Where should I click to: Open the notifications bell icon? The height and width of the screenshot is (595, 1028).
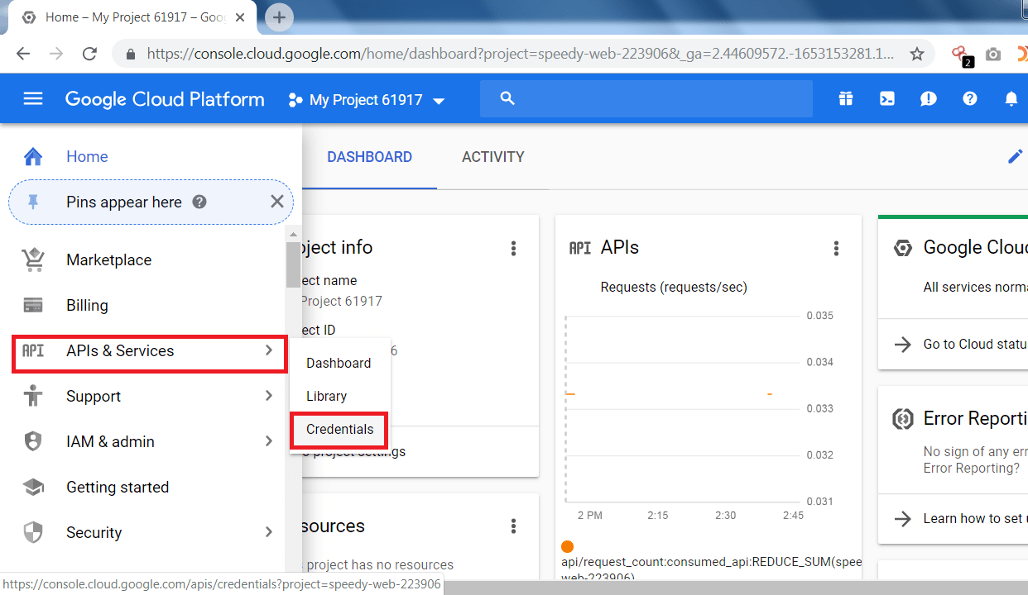point(1011,99)
